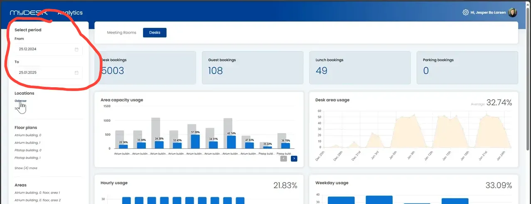Click the 'Floor plans' section heading

click(x=26, y=128)
